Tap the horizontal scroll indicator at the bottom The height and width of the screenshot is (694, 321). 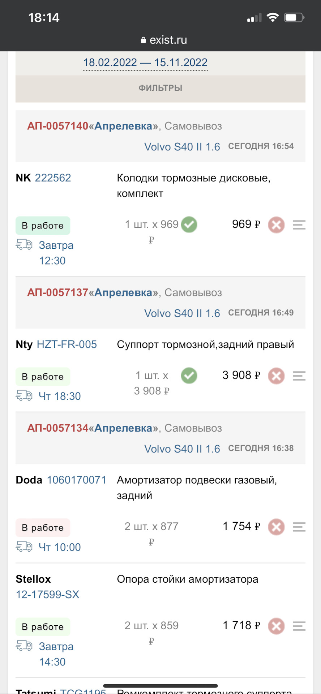point(160,685)
